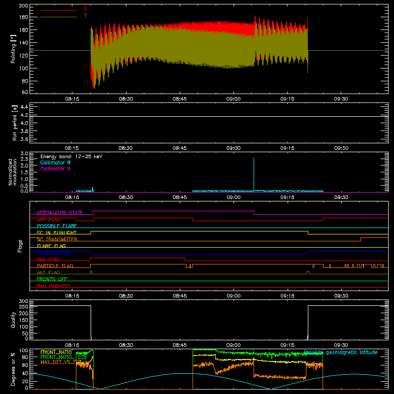Click the olive Y legend label
The height and width of the screenshot is (394, 394).
point(85,15)
